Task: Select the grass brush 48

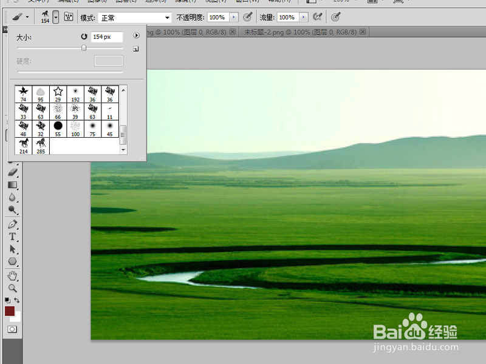Action: click(x=23, y=129)
